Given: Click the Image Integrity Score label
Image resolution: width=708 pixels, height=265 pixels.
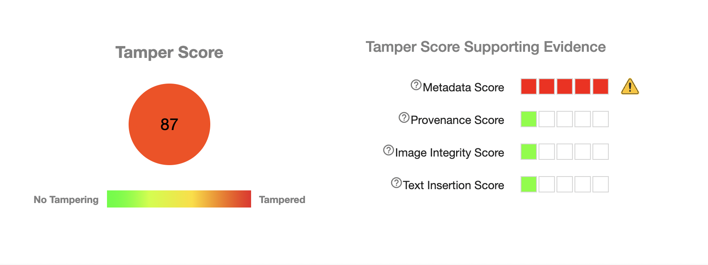Looking at the screenshot, I should (x=450, y=153).
